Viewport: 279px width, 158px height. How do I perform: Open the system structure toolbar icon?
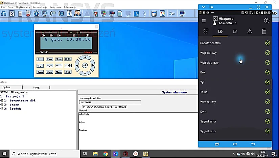coord(4,14)
